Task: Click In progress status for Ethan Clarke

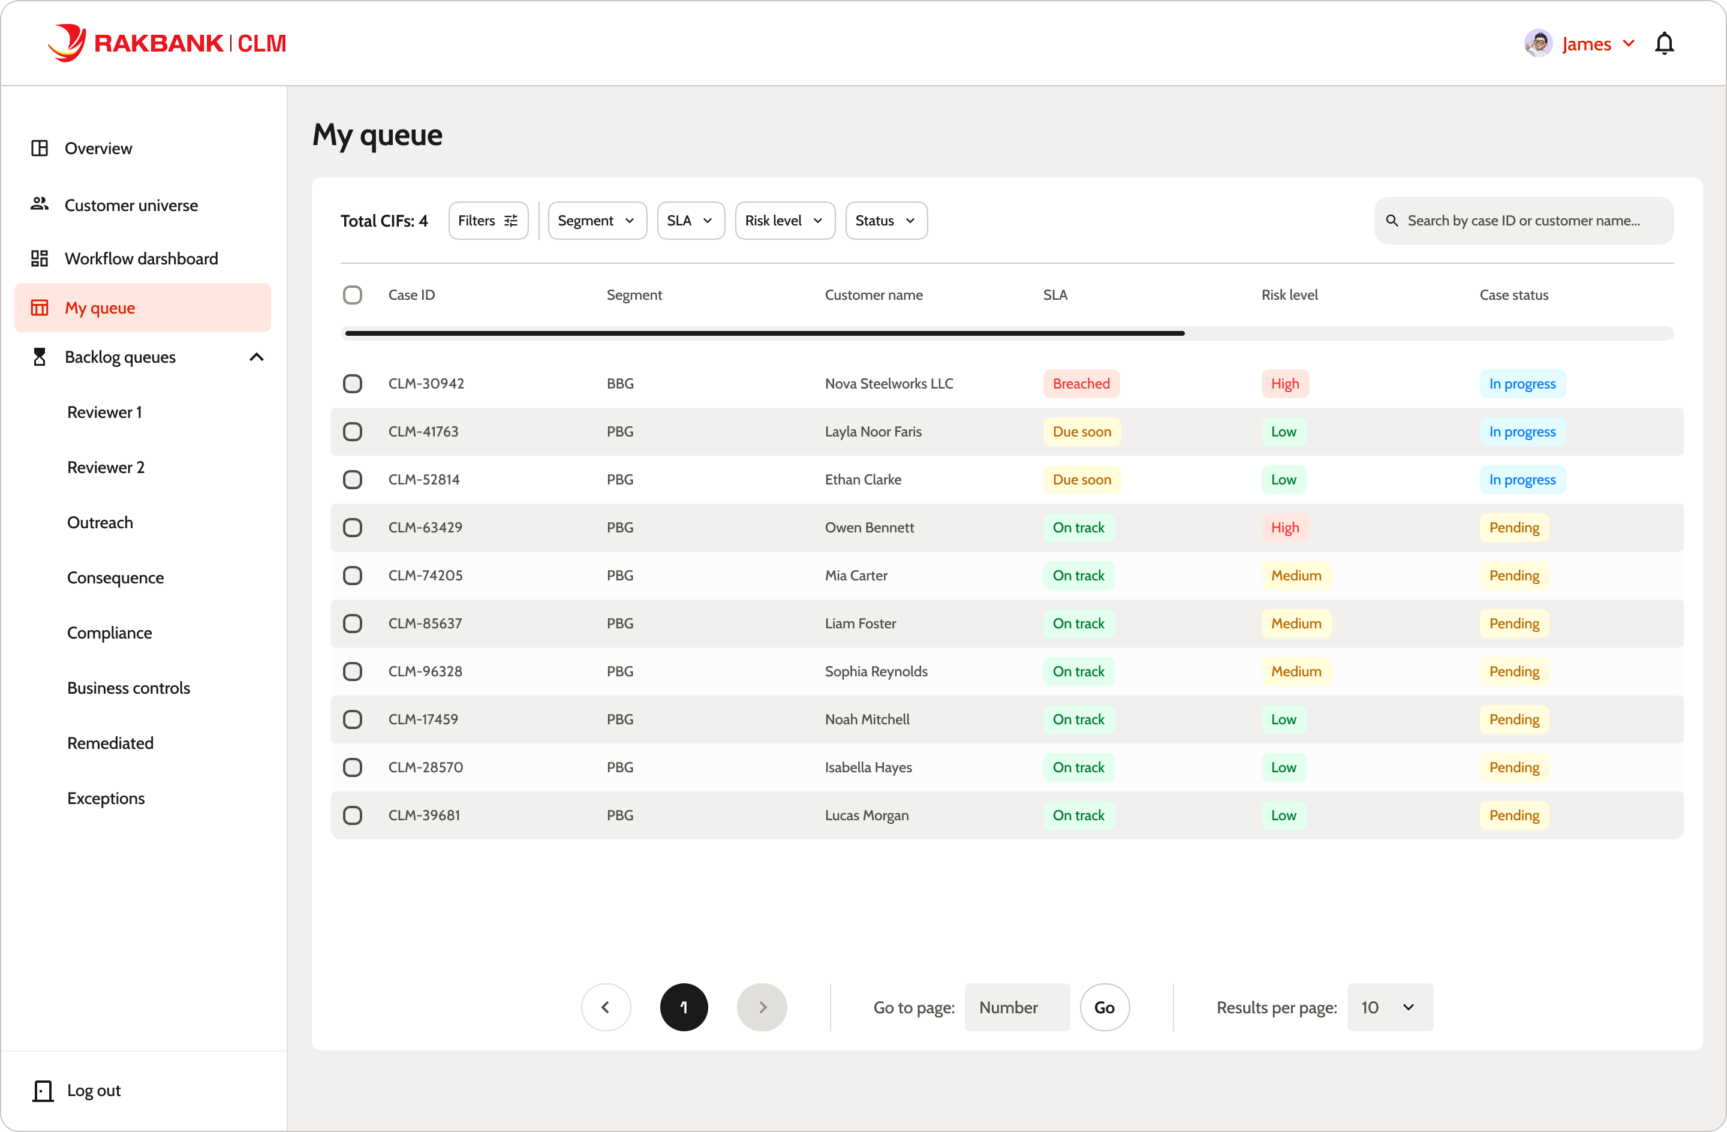Action: coord(1523,479)
